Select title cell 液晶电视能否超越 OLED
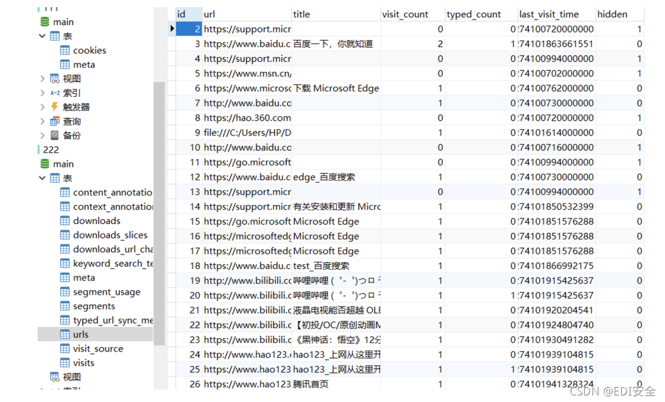The height and width of the screenshot is (402, 665). pos(337,310)
